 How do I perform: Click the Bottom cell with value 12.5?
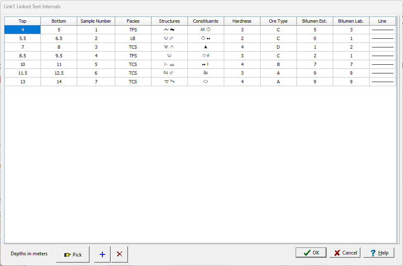[x=59, y=73]
